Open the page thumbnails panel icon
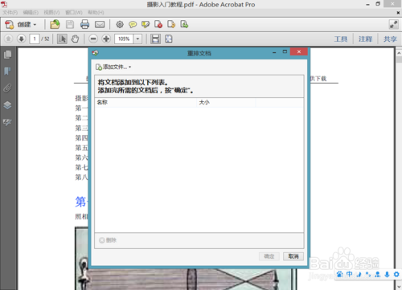This screenshot has height=290, width=402. click(7, 55)
